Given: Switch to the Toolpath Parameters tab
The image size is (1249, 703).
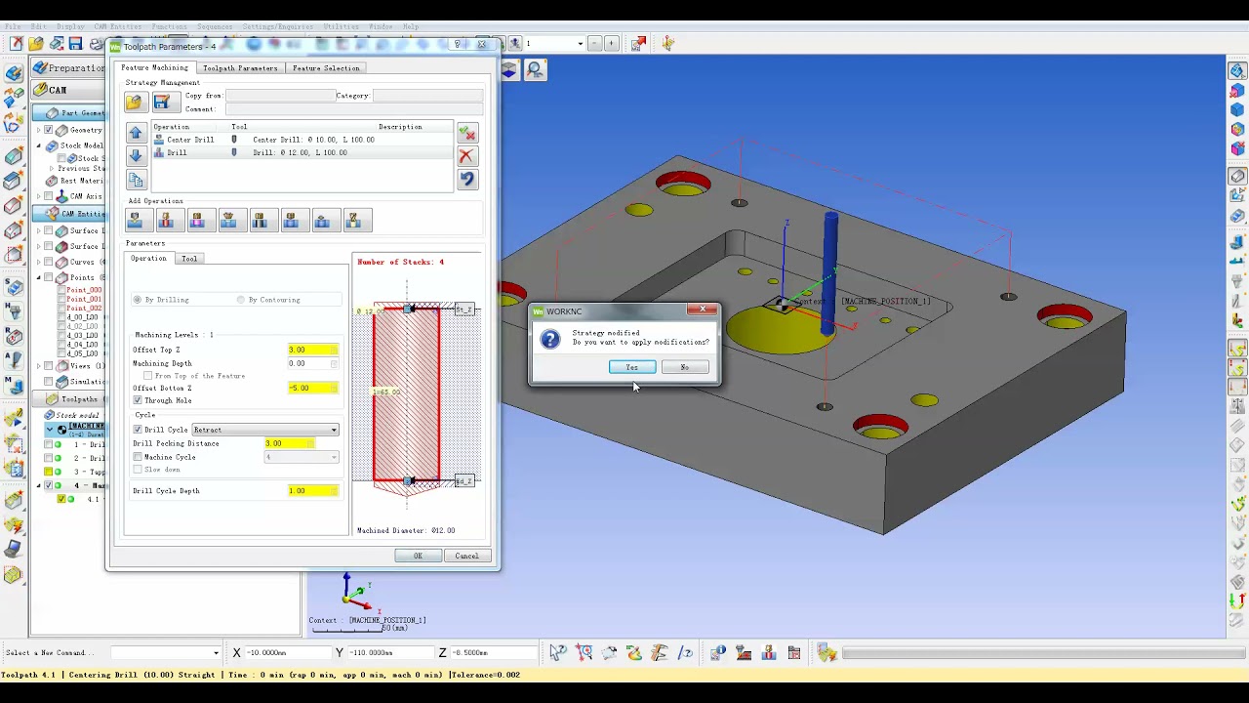Looking at the screenshot, I should click(240, 68).
